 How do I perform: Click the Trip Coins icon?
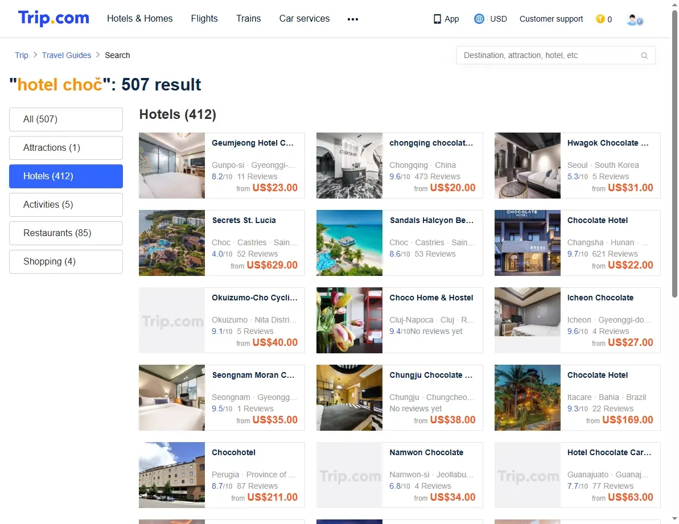coord(600,19)
